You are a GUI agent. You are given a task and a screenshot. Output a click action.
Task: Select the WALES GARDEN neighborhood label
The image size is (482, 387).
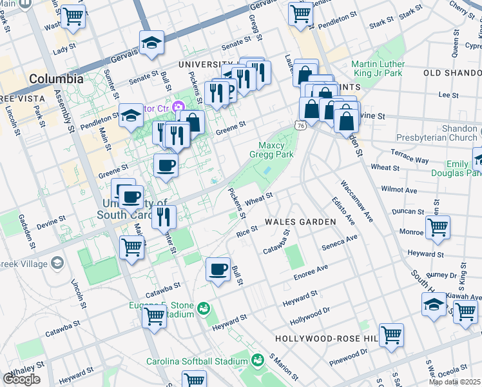[x=300, y=222]
